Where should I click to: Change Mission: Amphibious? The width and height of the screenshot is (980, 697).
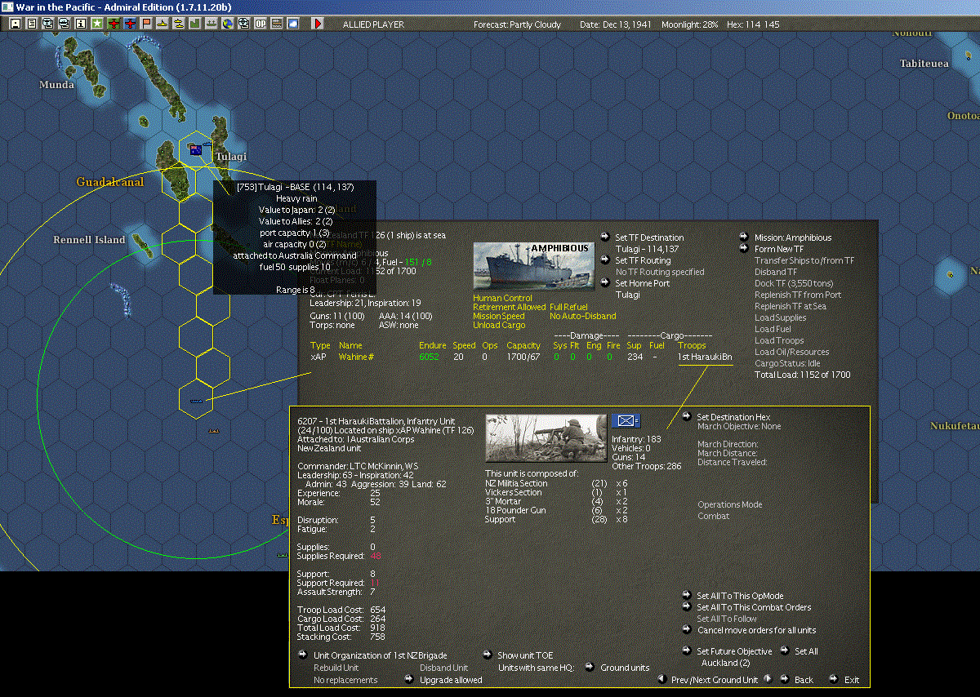coord(793,238)
